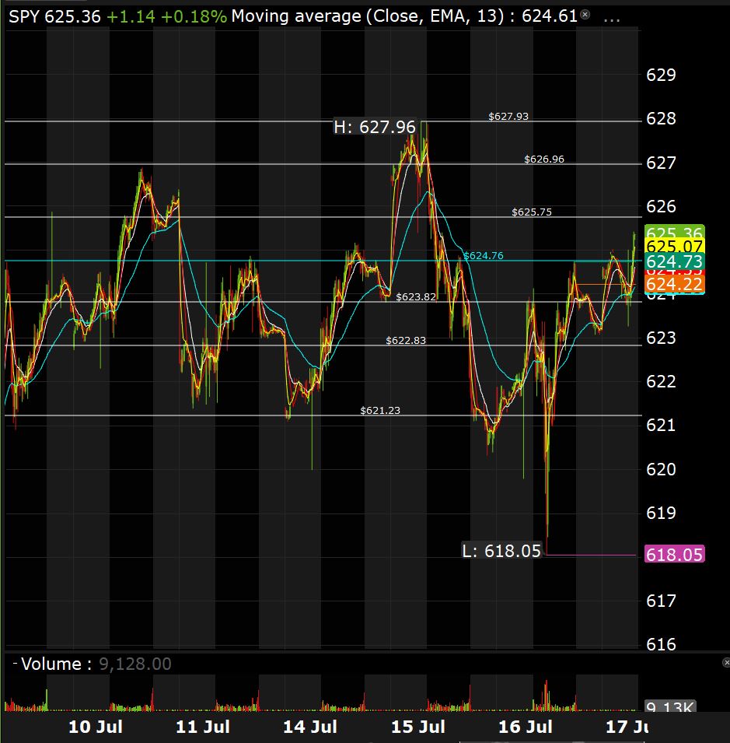
Task: Collapse the Volume panel using its minus sign
Action: point(15,664)
